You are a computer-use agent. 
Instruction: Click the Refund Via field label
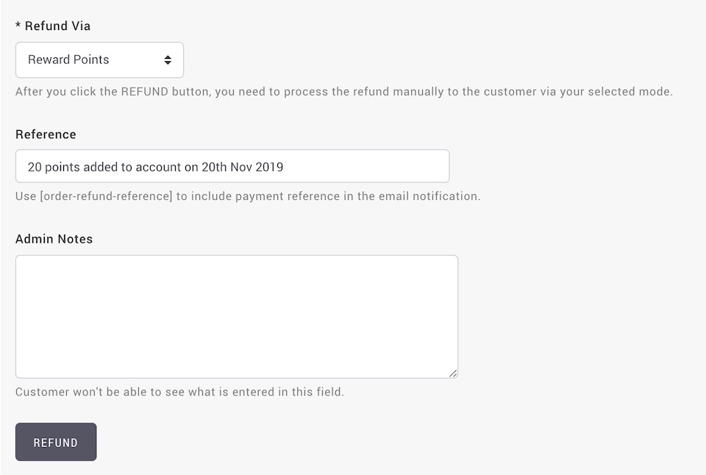click(x=57, y=26)
